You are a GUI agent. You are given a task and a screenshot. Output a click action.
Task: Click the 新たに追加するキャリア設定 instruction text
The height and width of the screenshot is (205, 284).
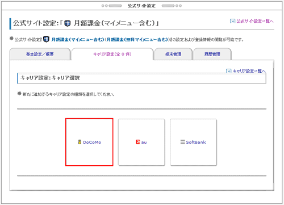[x=69, y=94]
